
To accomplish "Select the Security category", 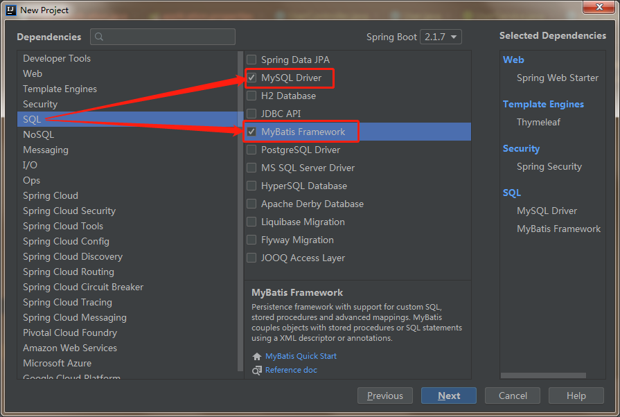I will pos(127,104).
